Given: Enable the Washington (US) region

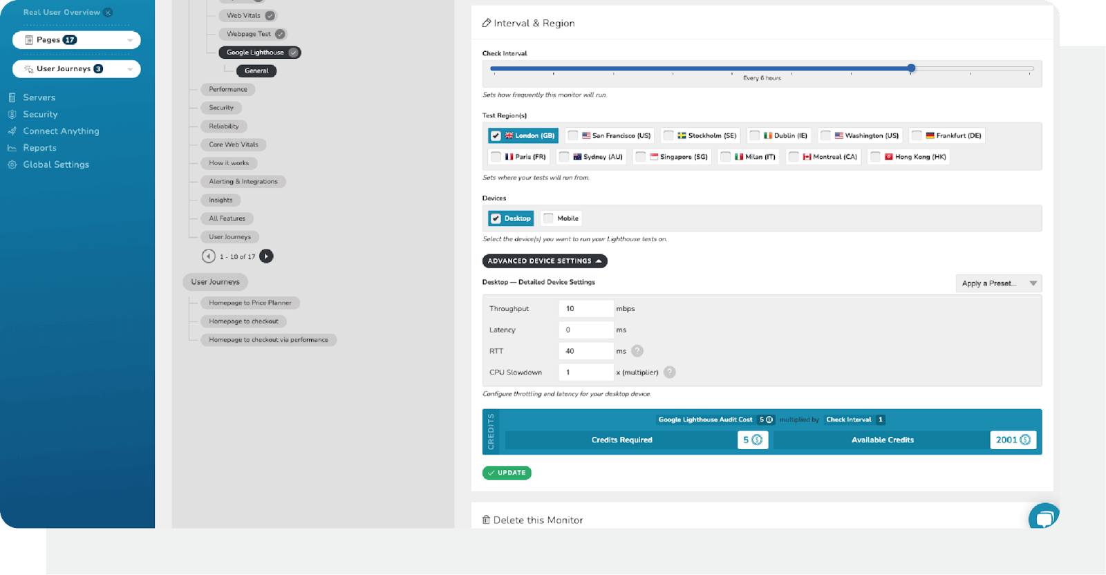Looking at the screenshot, I should (825, 135).
